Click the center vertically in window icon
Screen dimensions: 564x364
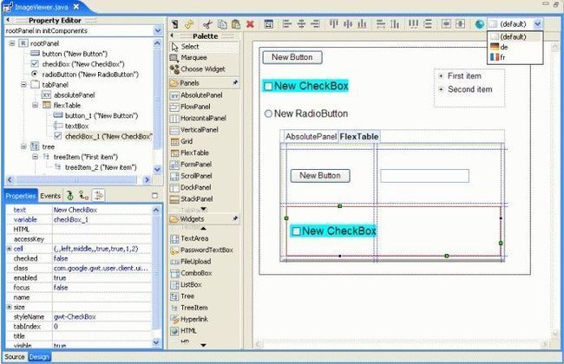(461, 24)
